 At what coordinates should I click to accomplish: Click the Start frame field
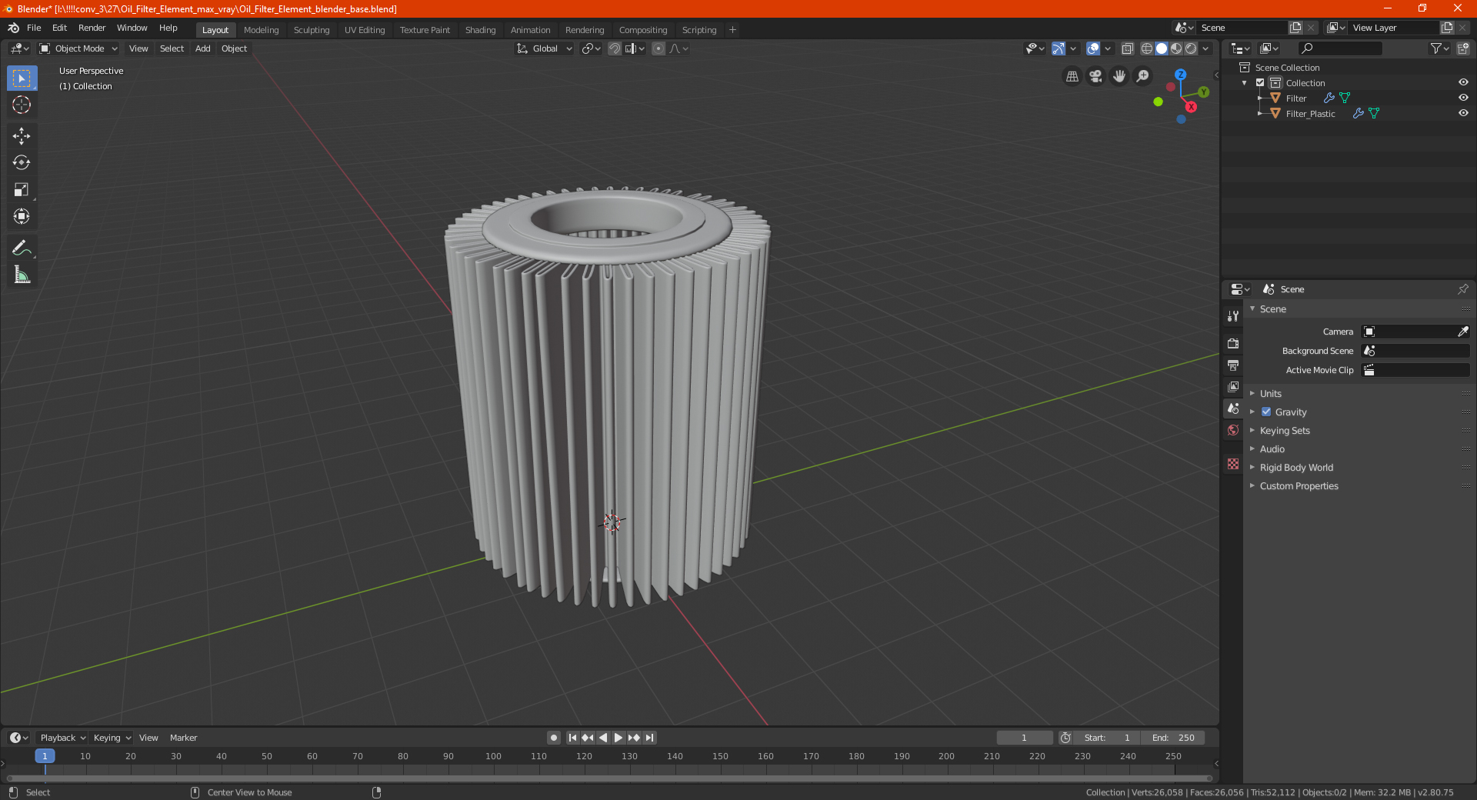[1107, 738]
